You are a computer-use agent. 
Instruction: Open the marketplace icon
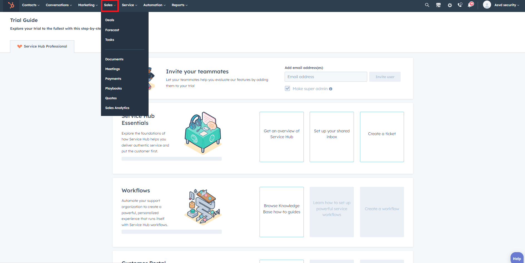[438, 5]
